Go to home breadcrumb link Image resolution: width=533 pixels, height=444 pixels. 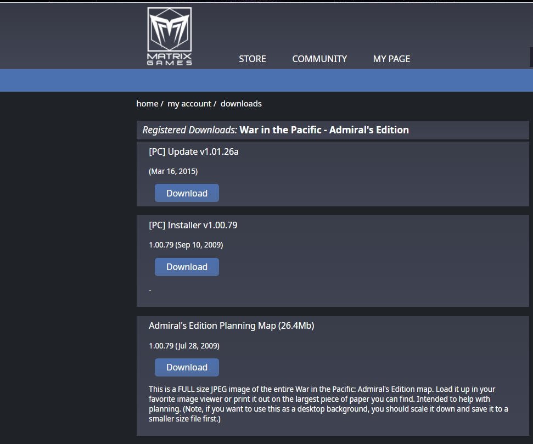click(147, 104)
